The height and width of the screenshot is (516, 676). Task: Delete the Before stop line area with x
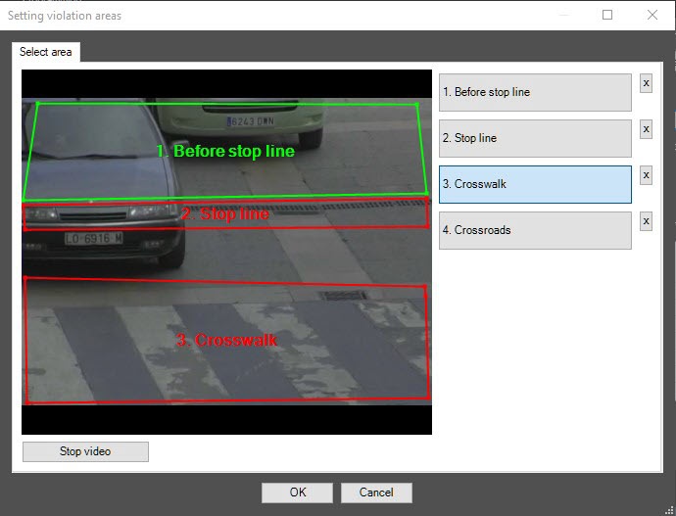pos(646,83)
